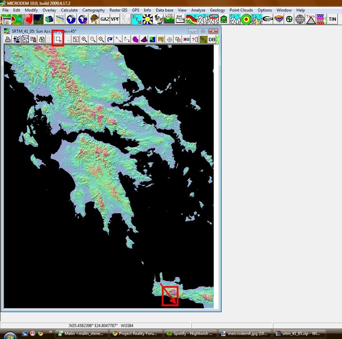342x339 pixels.
Task: Click the print map icon
Action: click(x=8, y=40)
